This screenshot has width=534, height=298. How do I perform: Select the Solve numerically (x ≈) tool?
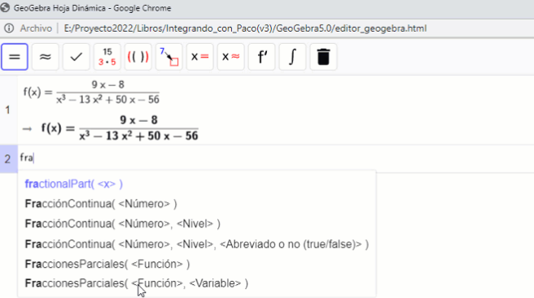point(230,57)
